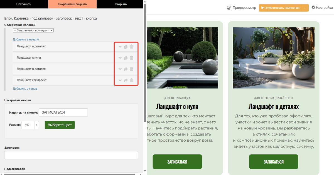Expand the first "Ландшафт в деталях" entry
Viewport: 334px width, 175px height.
(x=120, y=47)
